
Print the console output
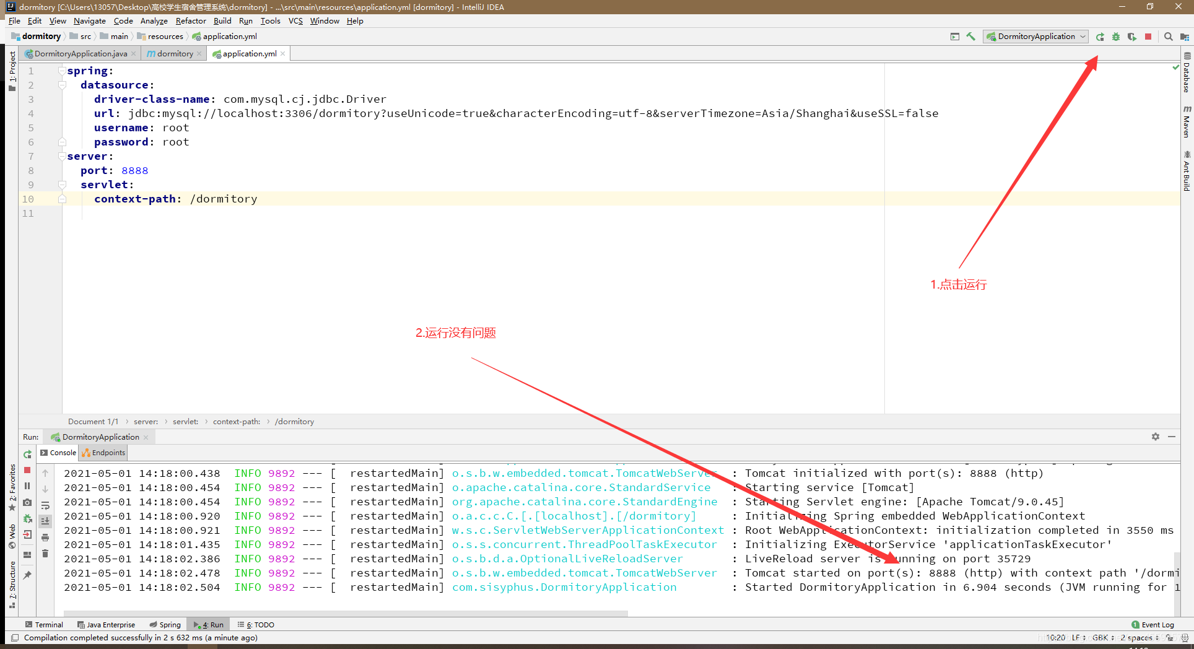(x=45, y=538)
